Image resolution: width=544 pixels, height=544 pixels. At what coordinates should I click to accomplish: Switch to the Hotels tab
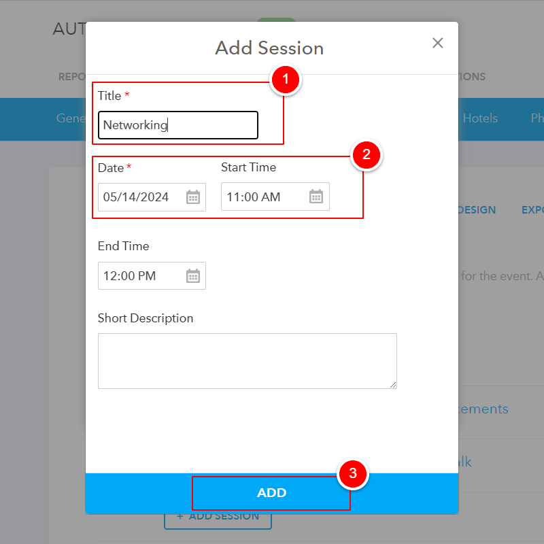point(480,118)
